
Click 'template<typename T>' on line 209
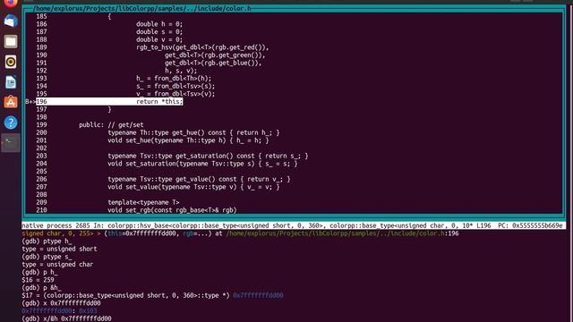[x=143, y=202]
